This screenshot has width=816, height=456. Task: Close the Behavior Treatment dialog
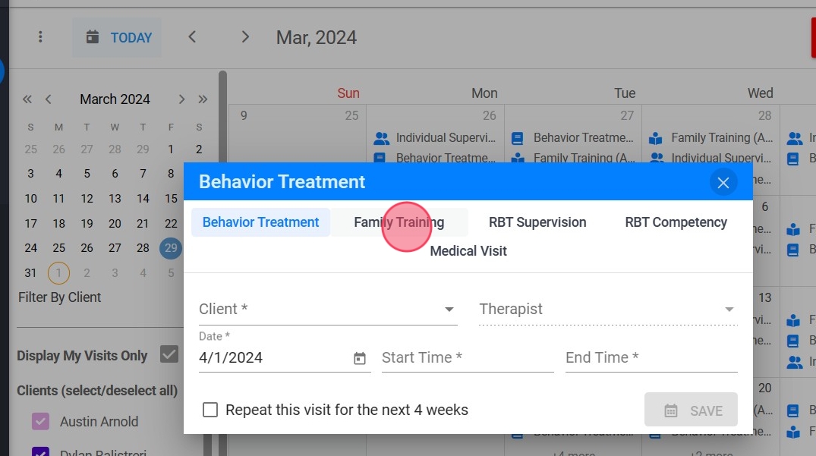[x=723, y=183]
